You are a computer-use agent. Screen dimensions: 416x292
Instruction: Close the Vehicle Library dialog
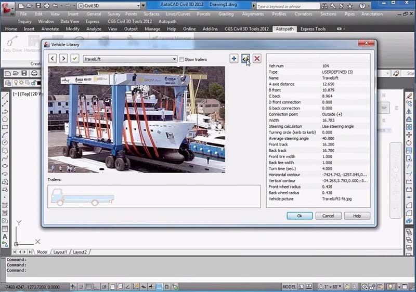[366, 43]
